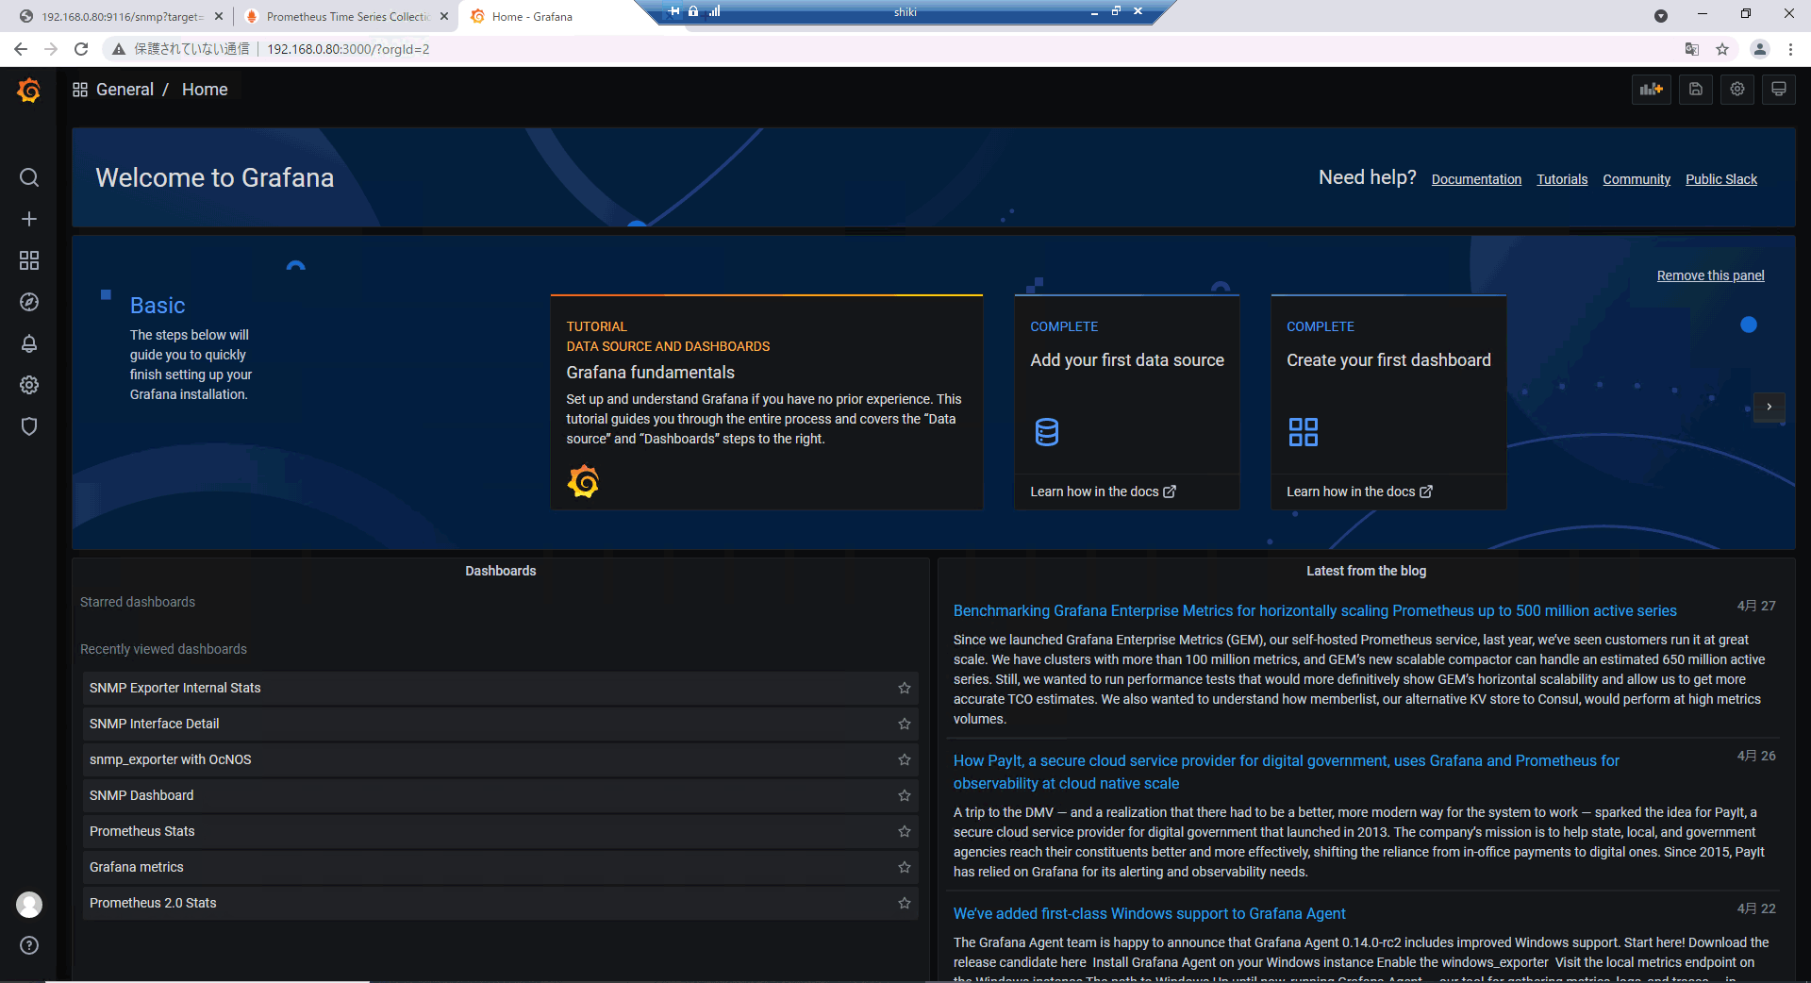Open the Alerting bell icon
This screenshot has width=1811, height=983.
29,343
